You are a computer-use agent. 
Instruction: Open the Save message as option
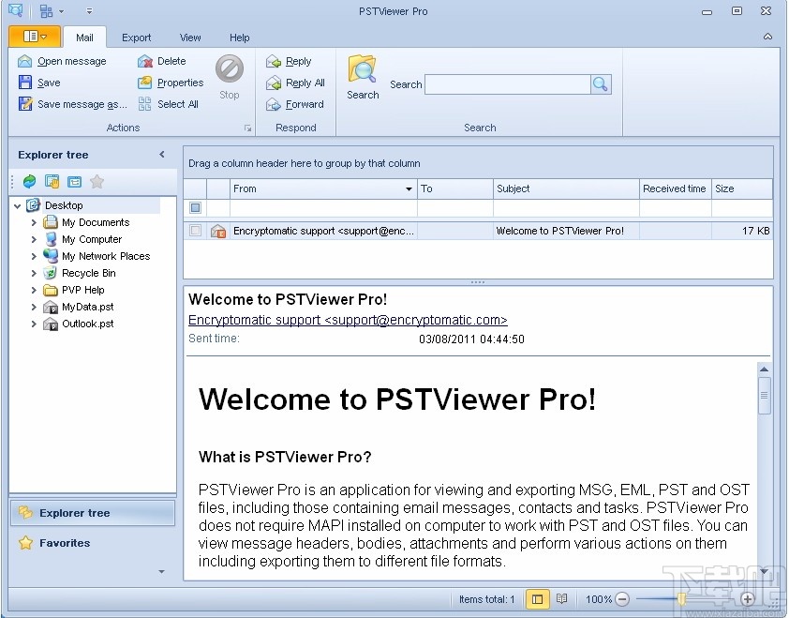71,104
